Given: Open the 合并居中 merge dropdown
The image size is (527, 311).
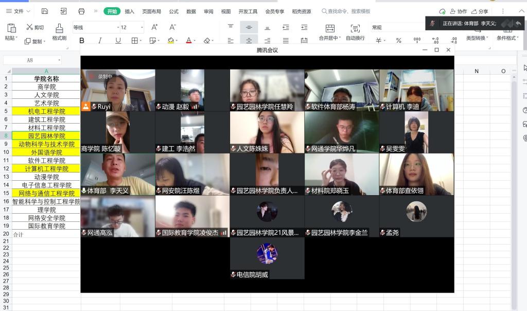Looking at the screenshot, I should click(330, 38).
